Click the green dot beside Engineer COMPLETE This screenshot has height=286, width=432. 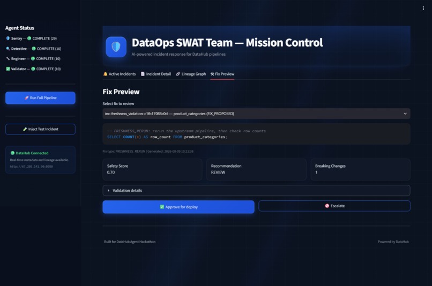tap(33, 58)
